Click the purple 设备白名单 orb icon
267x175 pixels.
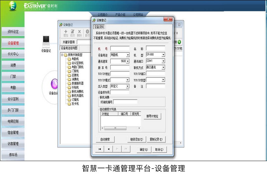[x=54, y=84]
